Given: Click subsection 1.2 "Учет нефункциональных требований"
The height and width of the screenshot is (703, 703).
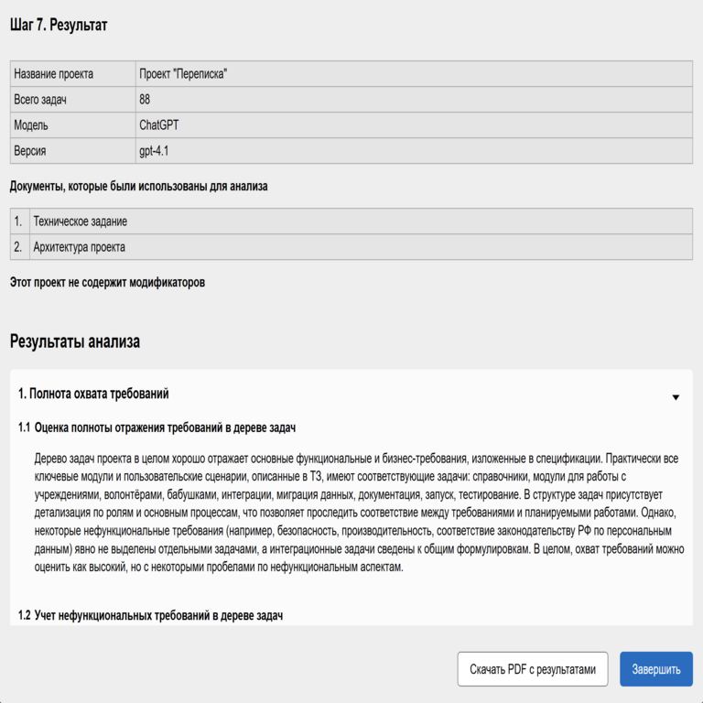Looking at the screenshot, I should point(158,616).
